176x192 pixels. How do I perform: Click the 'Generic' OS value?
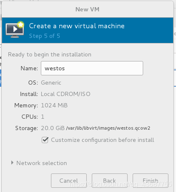point(51,83)
